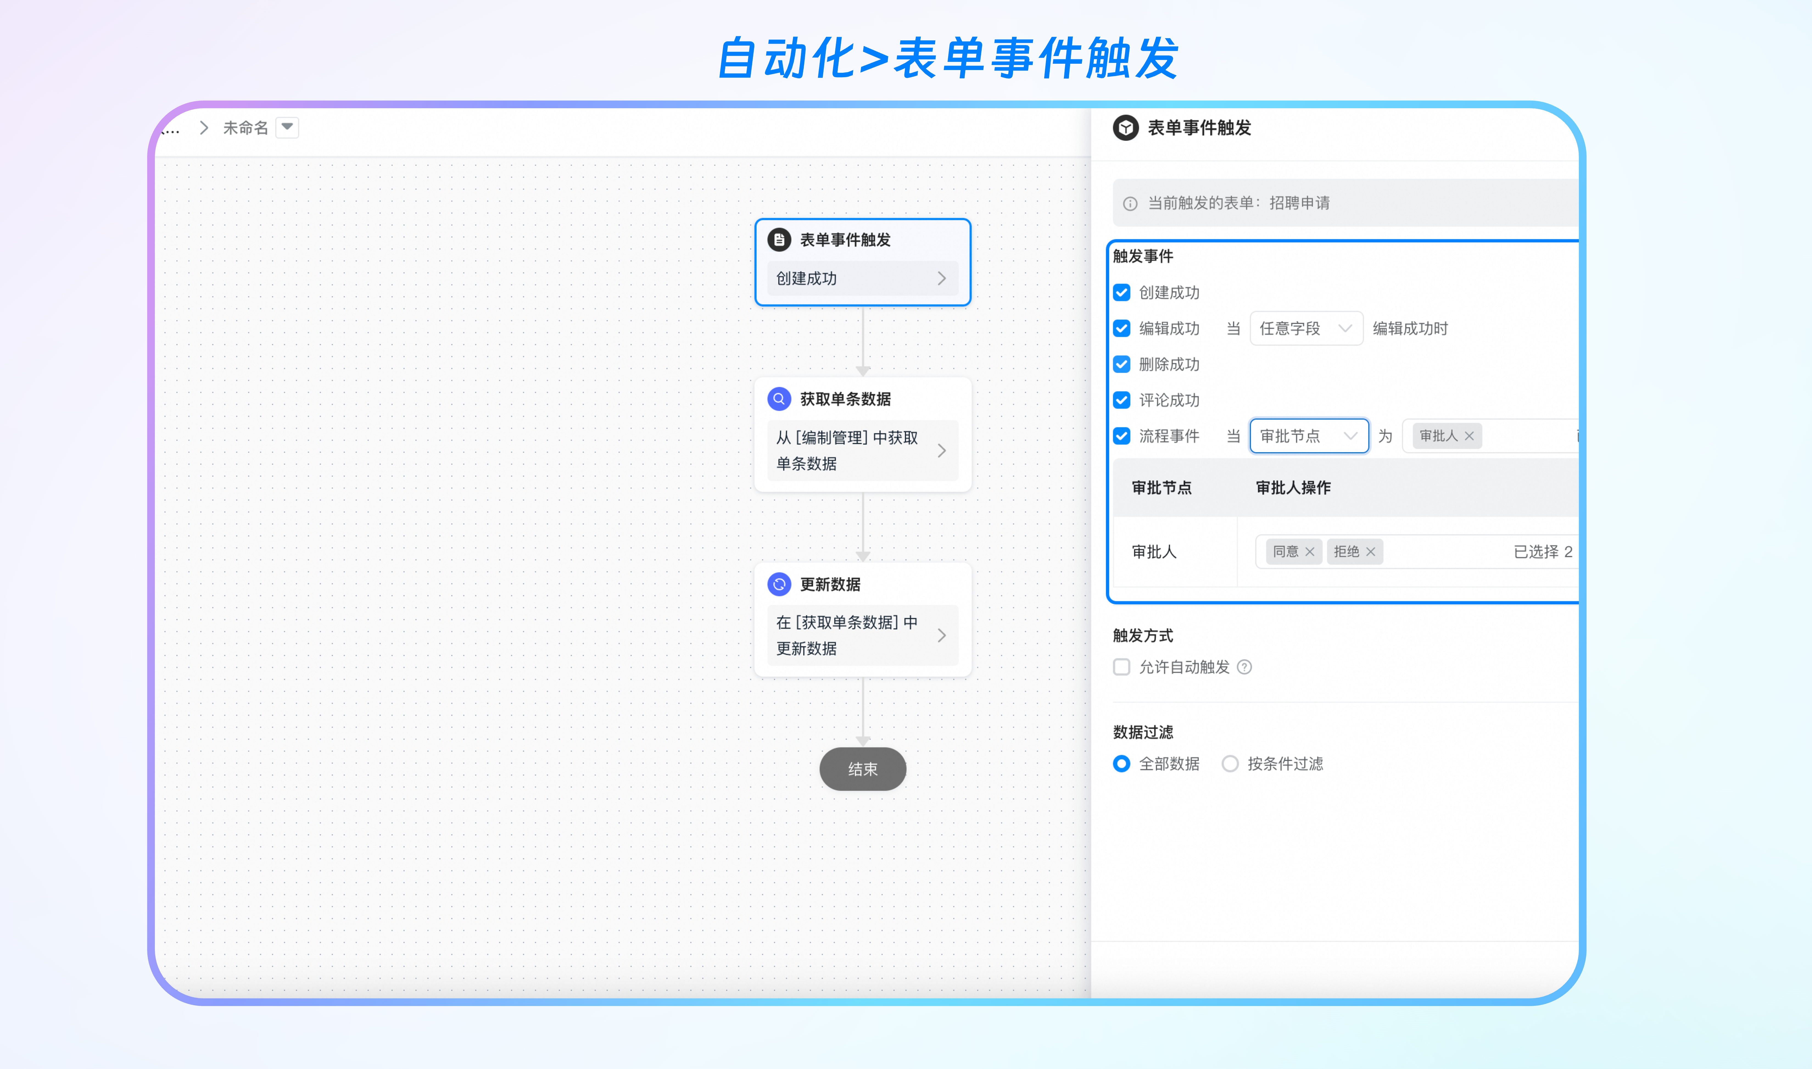The image size is (1812, 1069).
Task: Select the 全部数据 radio button
Action: click(1122, 764)
